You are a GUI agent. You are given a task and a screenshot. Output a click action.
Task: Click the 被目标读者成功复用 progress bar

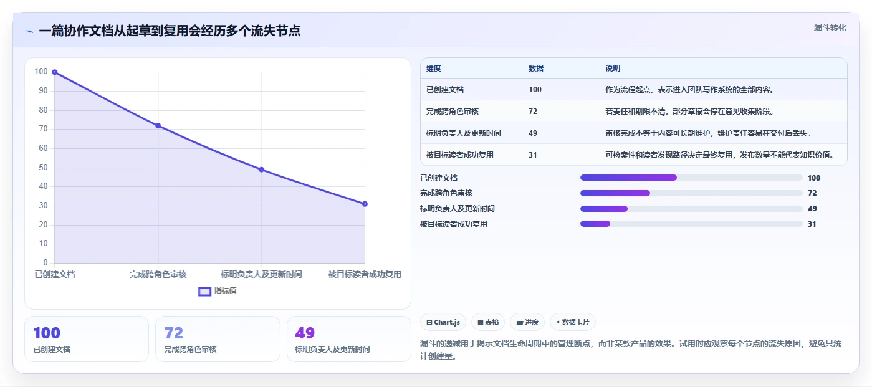click(x=691, y=224)
